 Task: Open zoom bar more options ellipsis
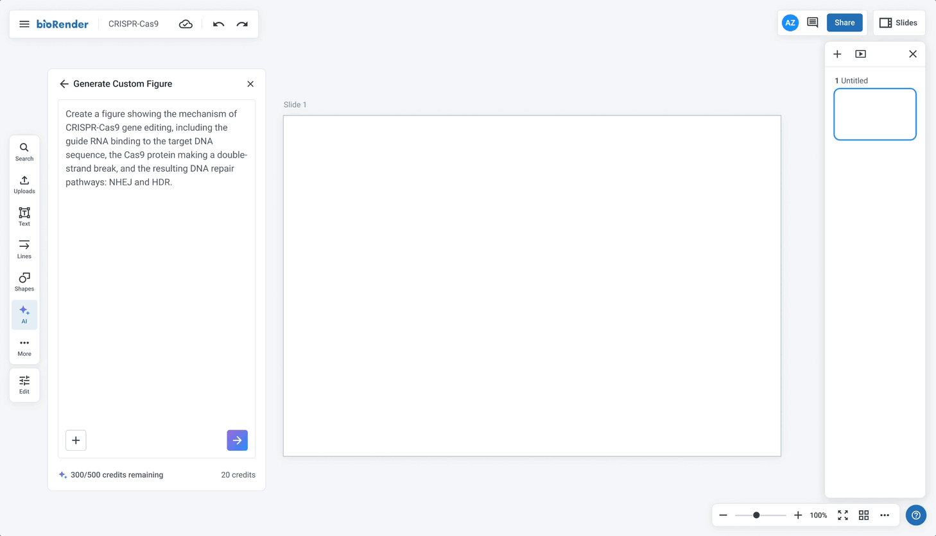[x=885, y=515]
